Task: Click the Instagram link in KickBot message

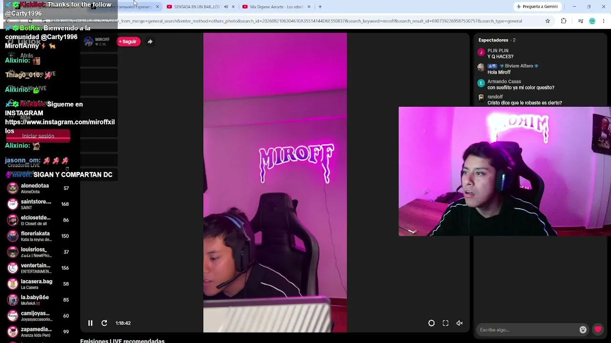Action: point(60,126)
